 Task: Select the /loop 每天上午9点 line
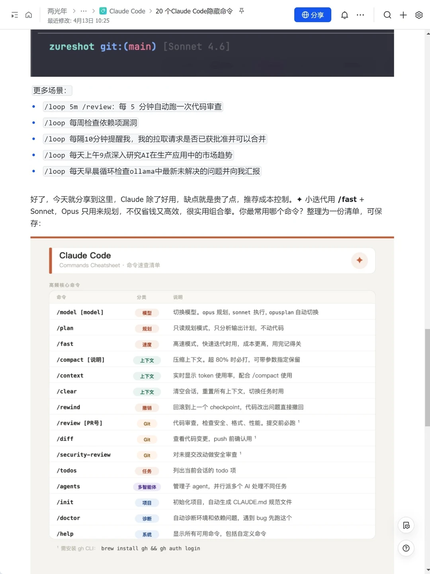[138, 155]
